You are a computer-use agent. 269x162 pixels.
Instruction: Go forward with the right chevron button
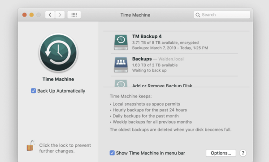click(60, 15)
